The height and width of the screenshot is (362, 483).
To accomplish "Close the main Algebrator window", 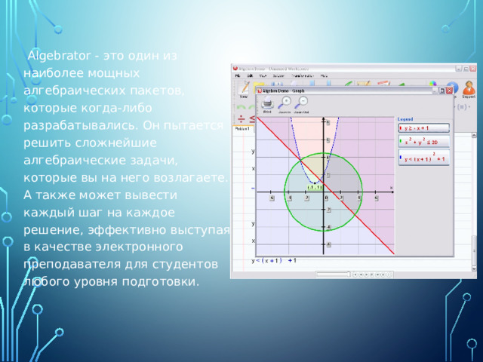I will [473, 69].
